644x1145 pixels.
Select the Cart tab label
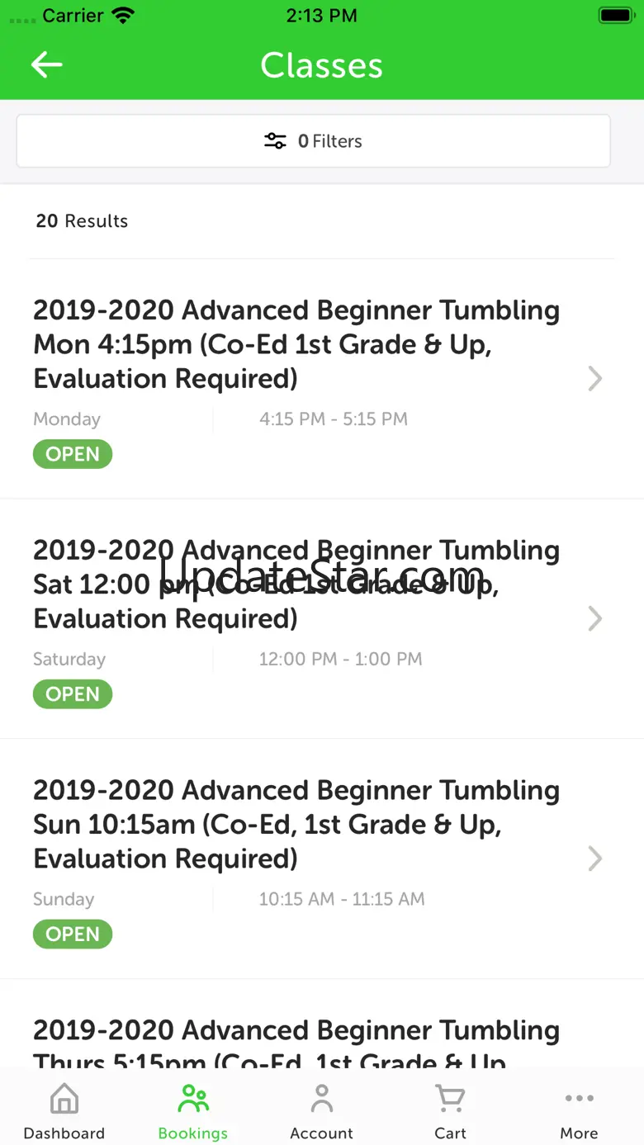(x=450, y=1133)
